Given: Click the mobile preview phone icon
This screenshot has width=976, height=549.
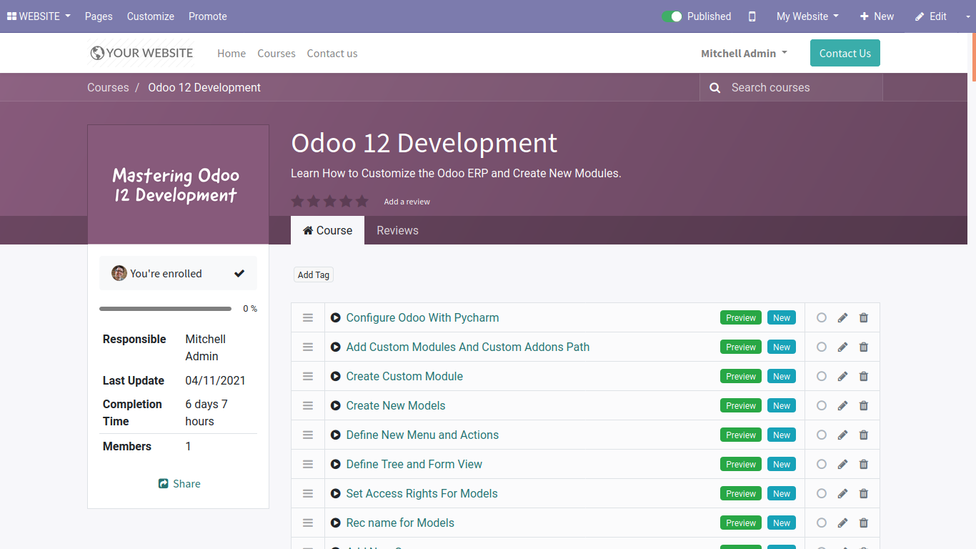Looking at the screenshot, I should [x=752, y=16].
